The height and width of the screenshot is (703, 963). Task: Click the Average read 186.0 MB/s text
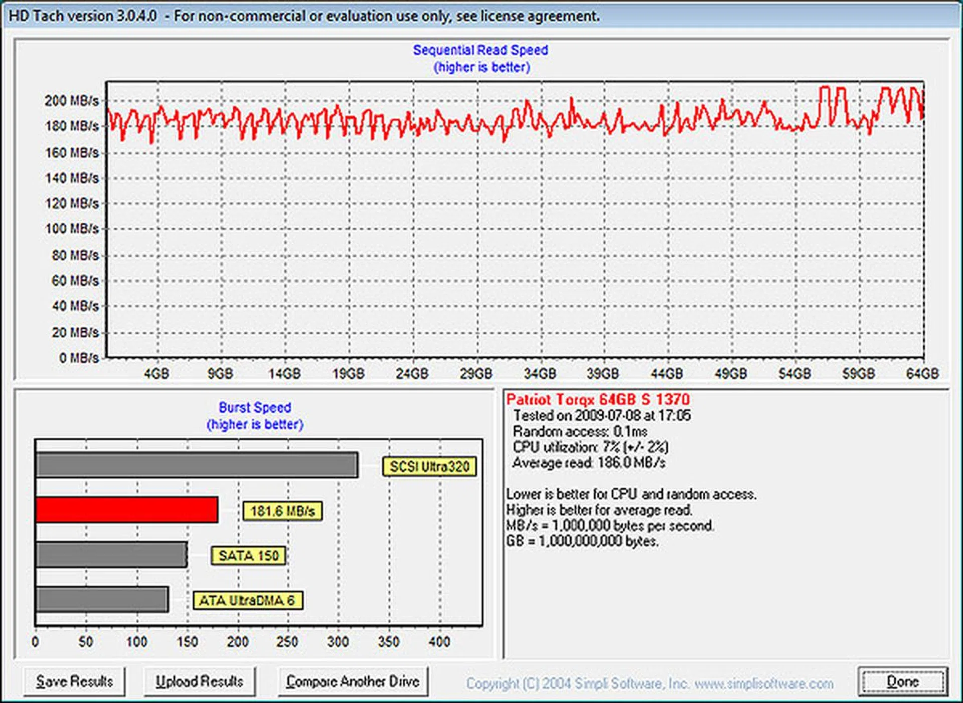tap(589, 462)
